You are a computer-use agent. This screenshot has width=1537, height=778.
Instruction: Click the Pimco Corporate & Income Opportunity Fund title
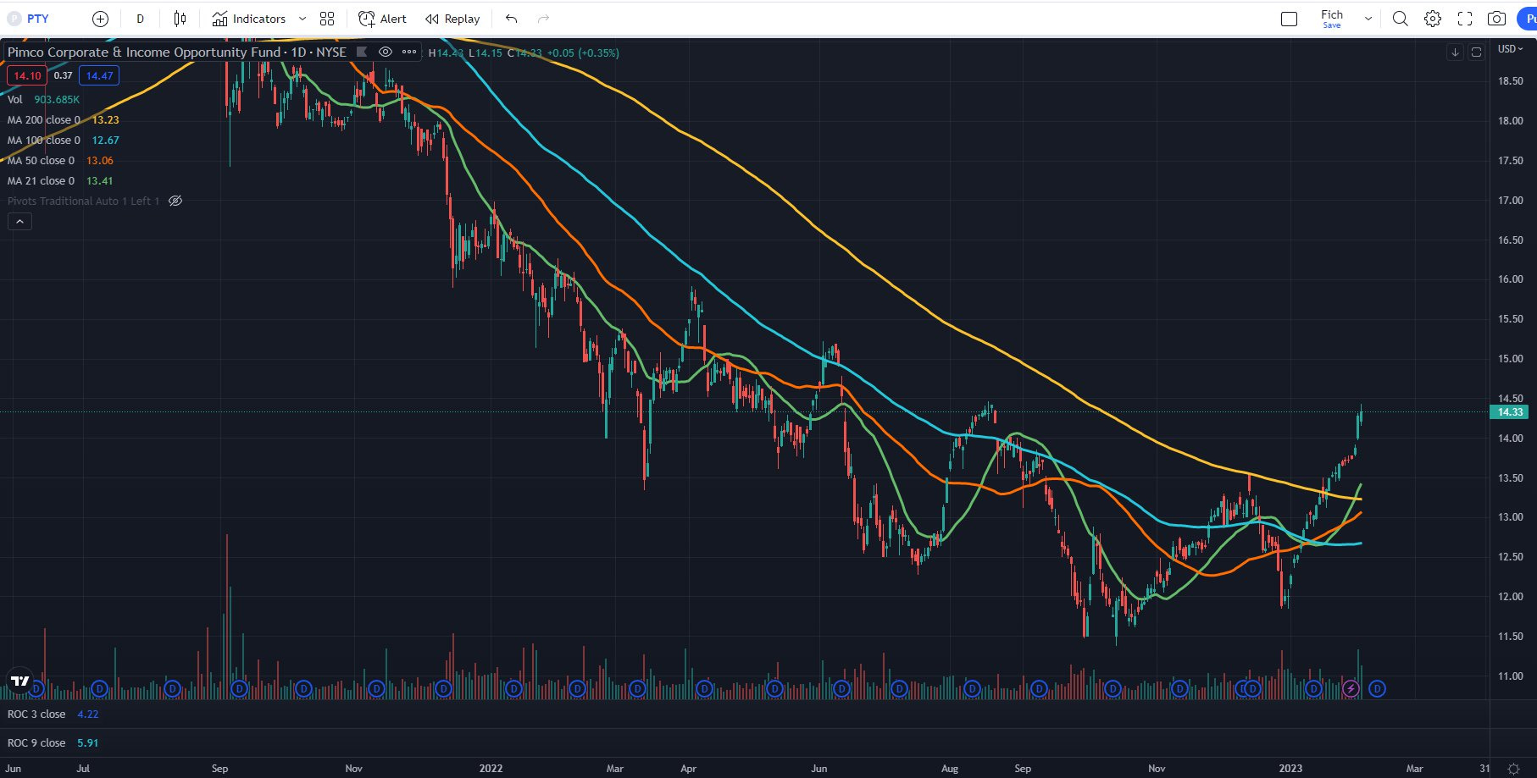144,52
